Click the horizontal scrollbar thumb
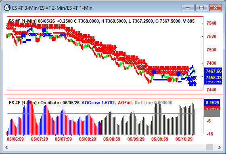226x154 pixels. click(209, 148)
